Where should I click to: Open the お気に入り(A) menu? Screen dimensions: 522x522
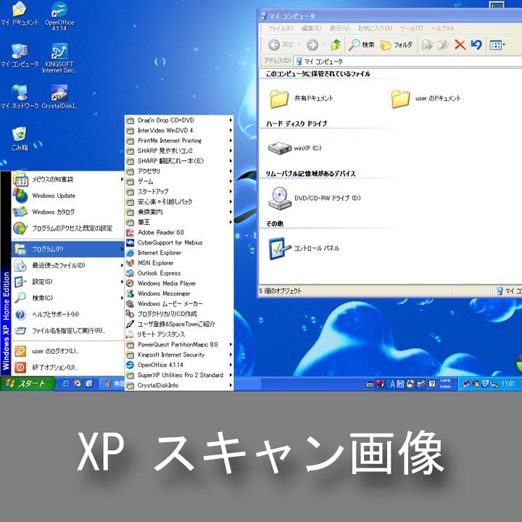(x=376, y=28)
